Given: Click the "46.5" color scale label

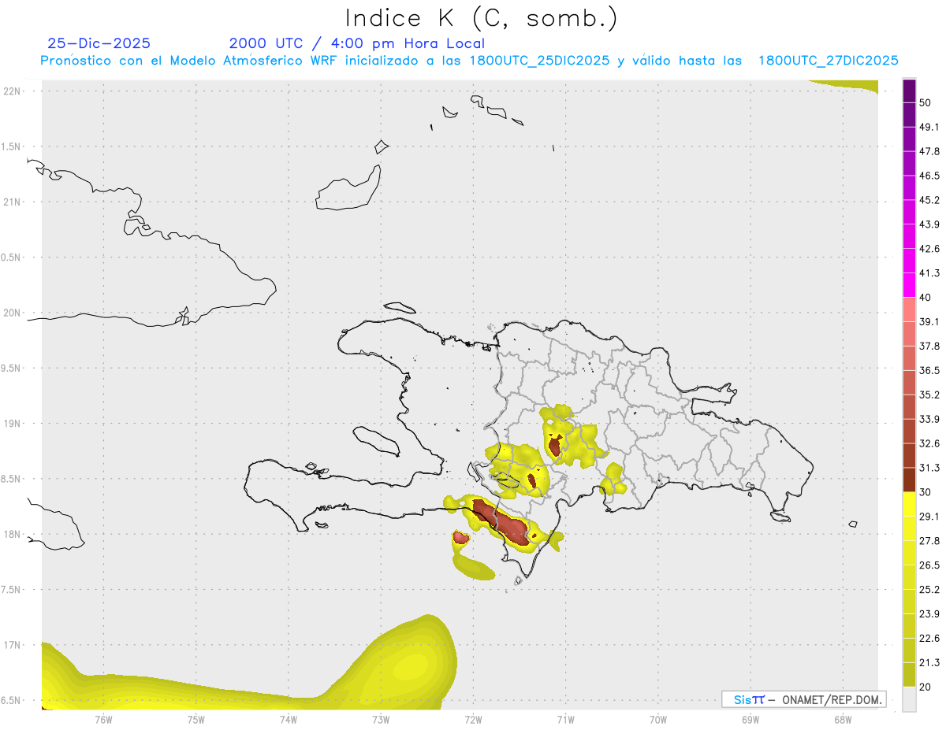Looking at the screenshot, I should tap(929, 176).
